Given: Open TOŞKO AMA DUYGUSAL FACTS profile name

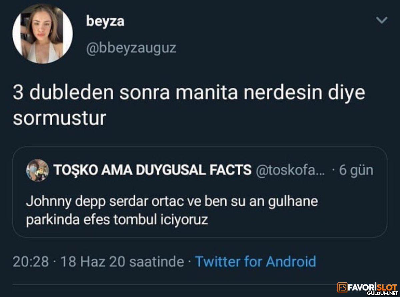Looking at the screenshot, I should (x=152, y=170).
